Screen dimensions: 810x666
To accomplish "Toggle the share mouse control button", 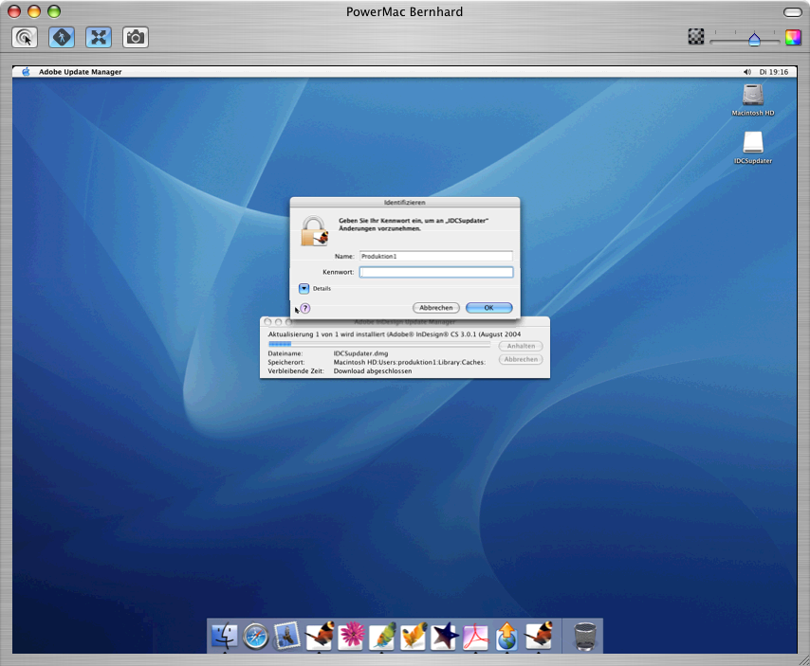I will [x=62, y=38].
